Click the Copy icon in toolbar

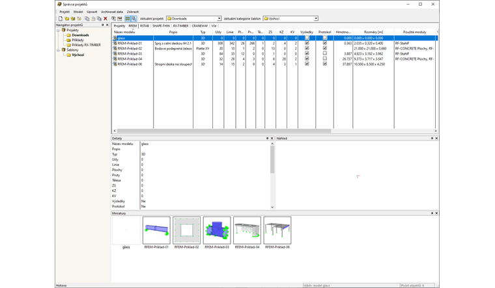87,19
